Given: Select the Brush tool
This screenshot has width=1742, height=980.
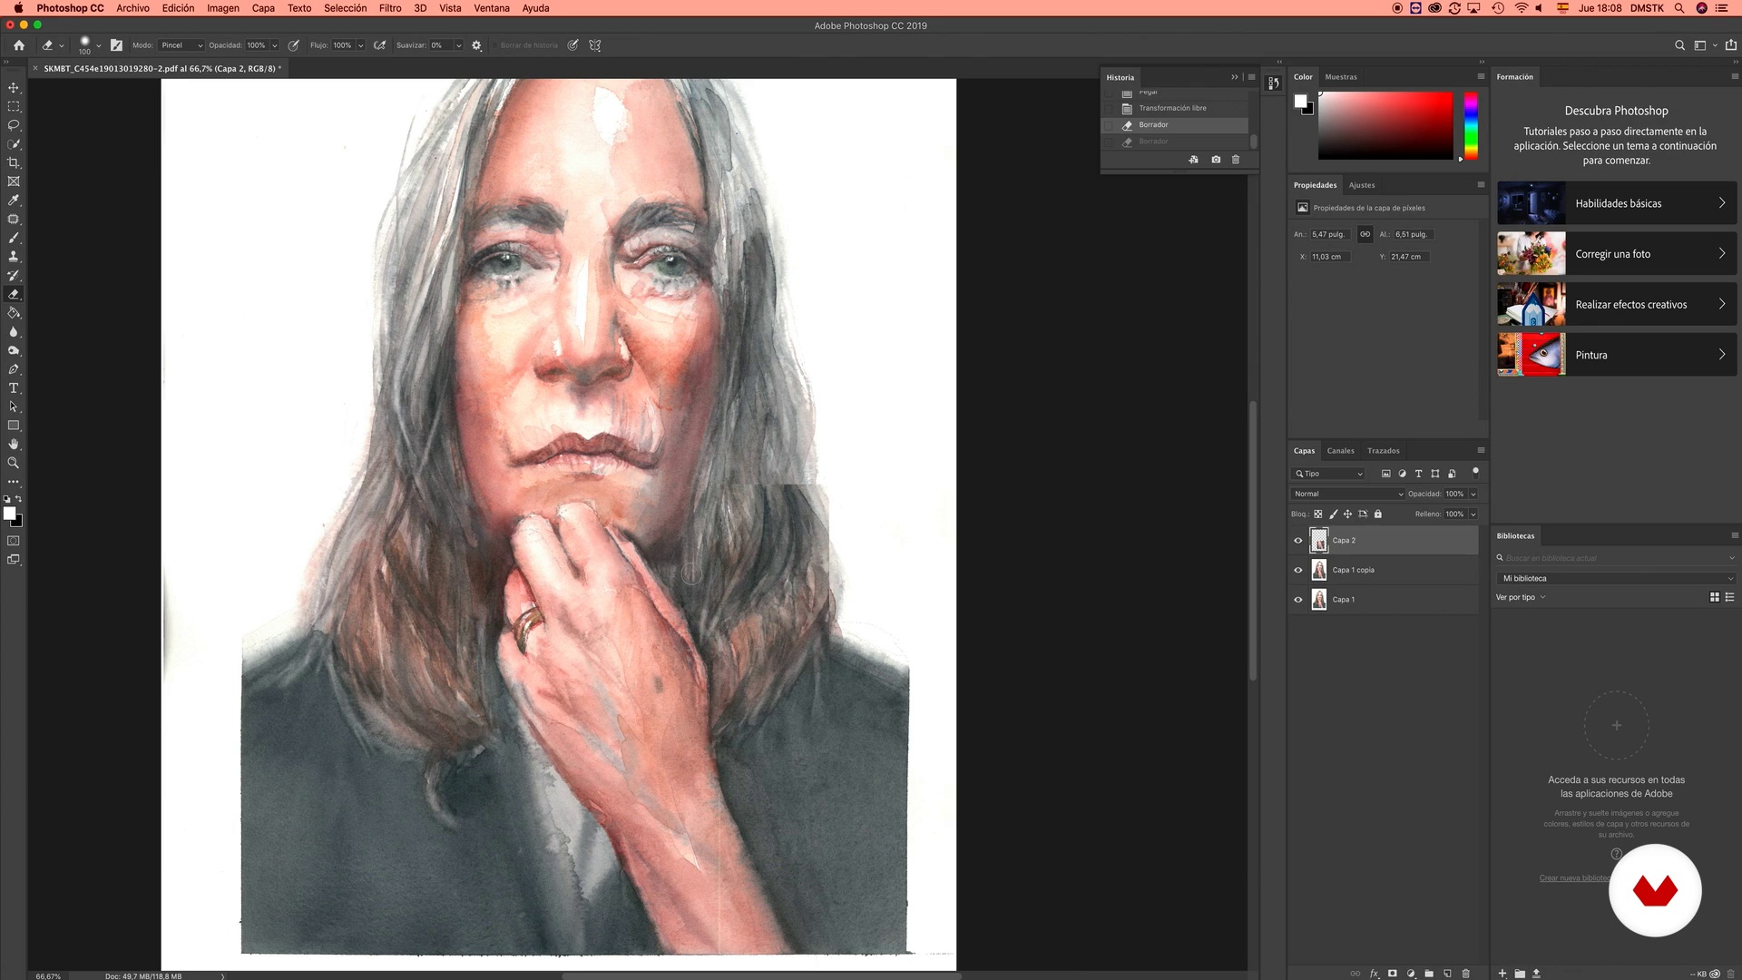Looking at the screenshot, I should point(14,238).
